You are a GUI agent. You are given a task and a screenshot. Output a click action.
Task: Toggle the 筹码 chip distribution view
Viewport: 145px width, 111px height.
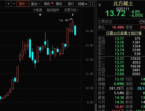pyautogui.click(x=47, y=4)
